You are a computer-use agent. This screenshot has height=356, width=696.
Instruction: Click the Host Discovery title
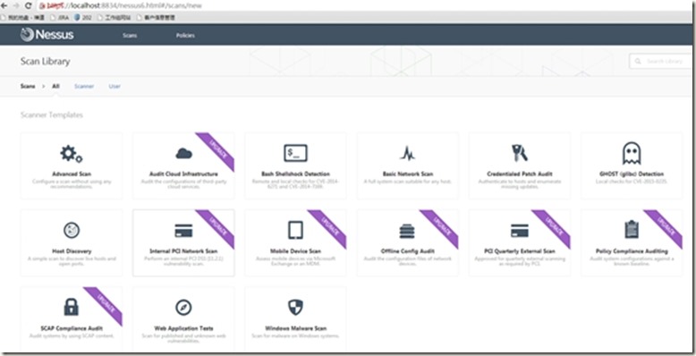(x=72, y=251)
